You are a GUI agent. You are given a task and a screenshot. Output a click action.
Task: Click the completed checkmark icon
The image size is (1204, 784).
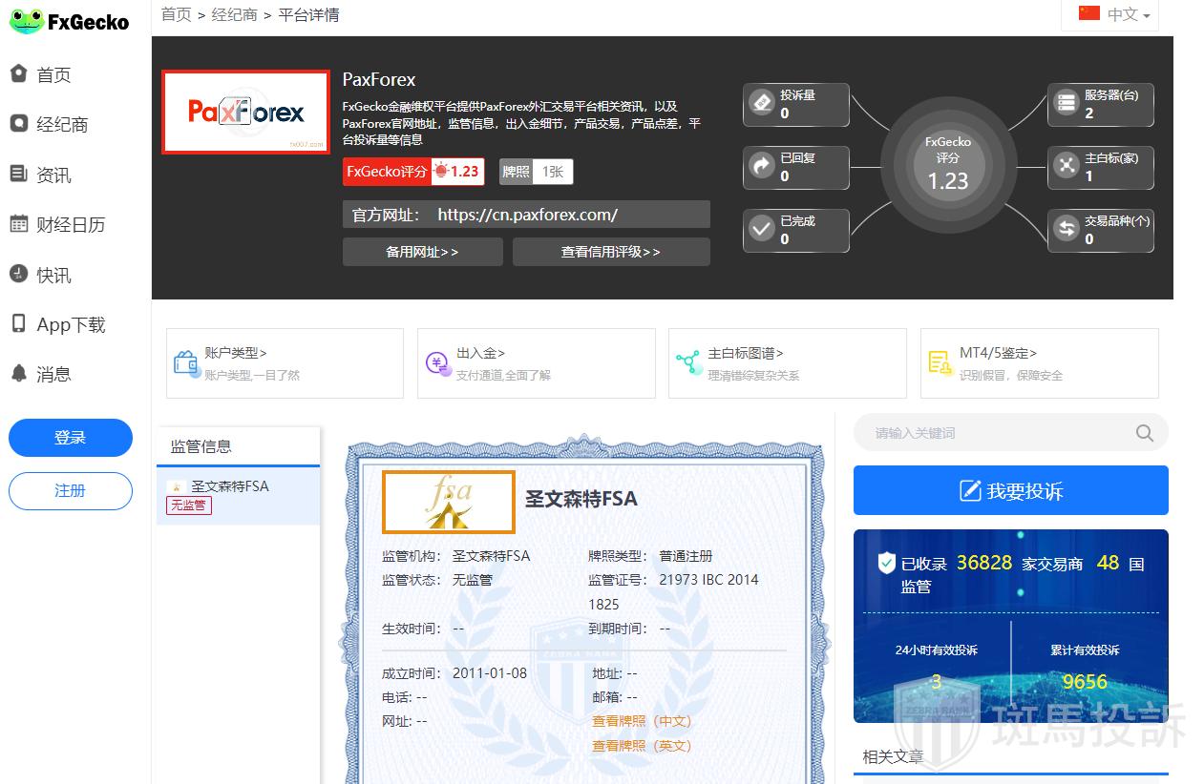762,229
